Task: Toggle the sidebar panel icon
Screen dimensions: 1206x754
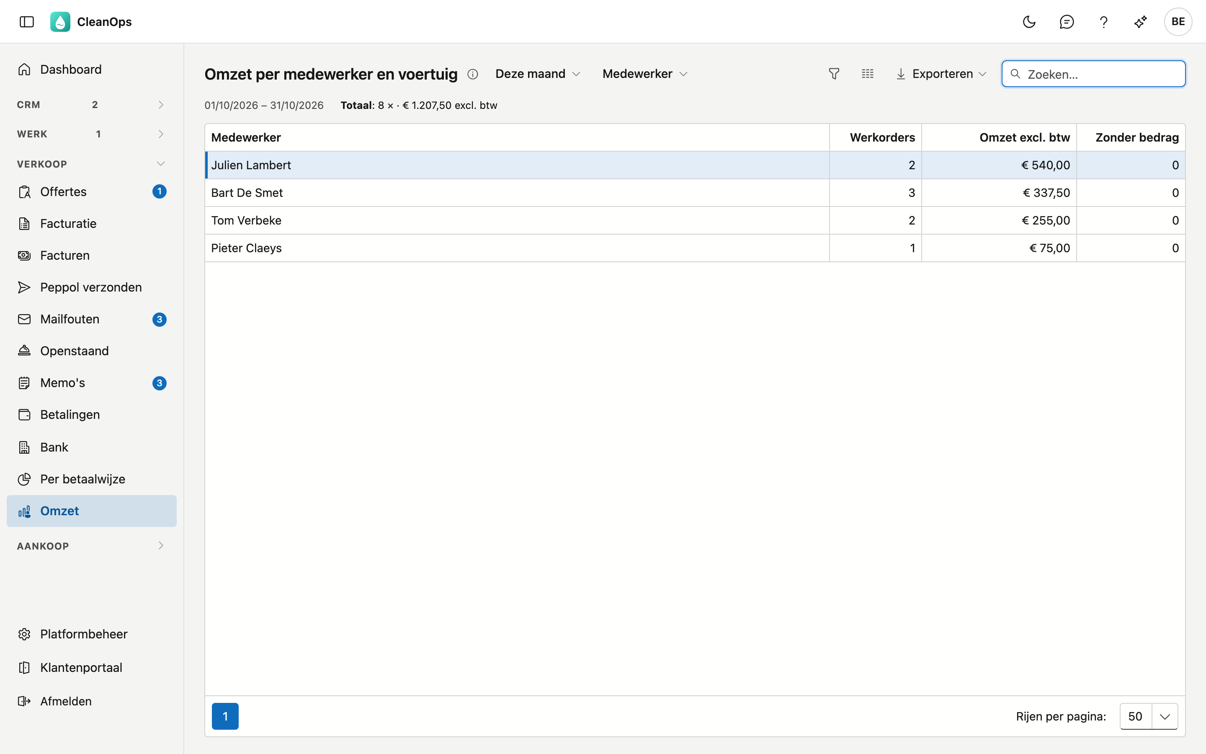Action: coord(26,21)
